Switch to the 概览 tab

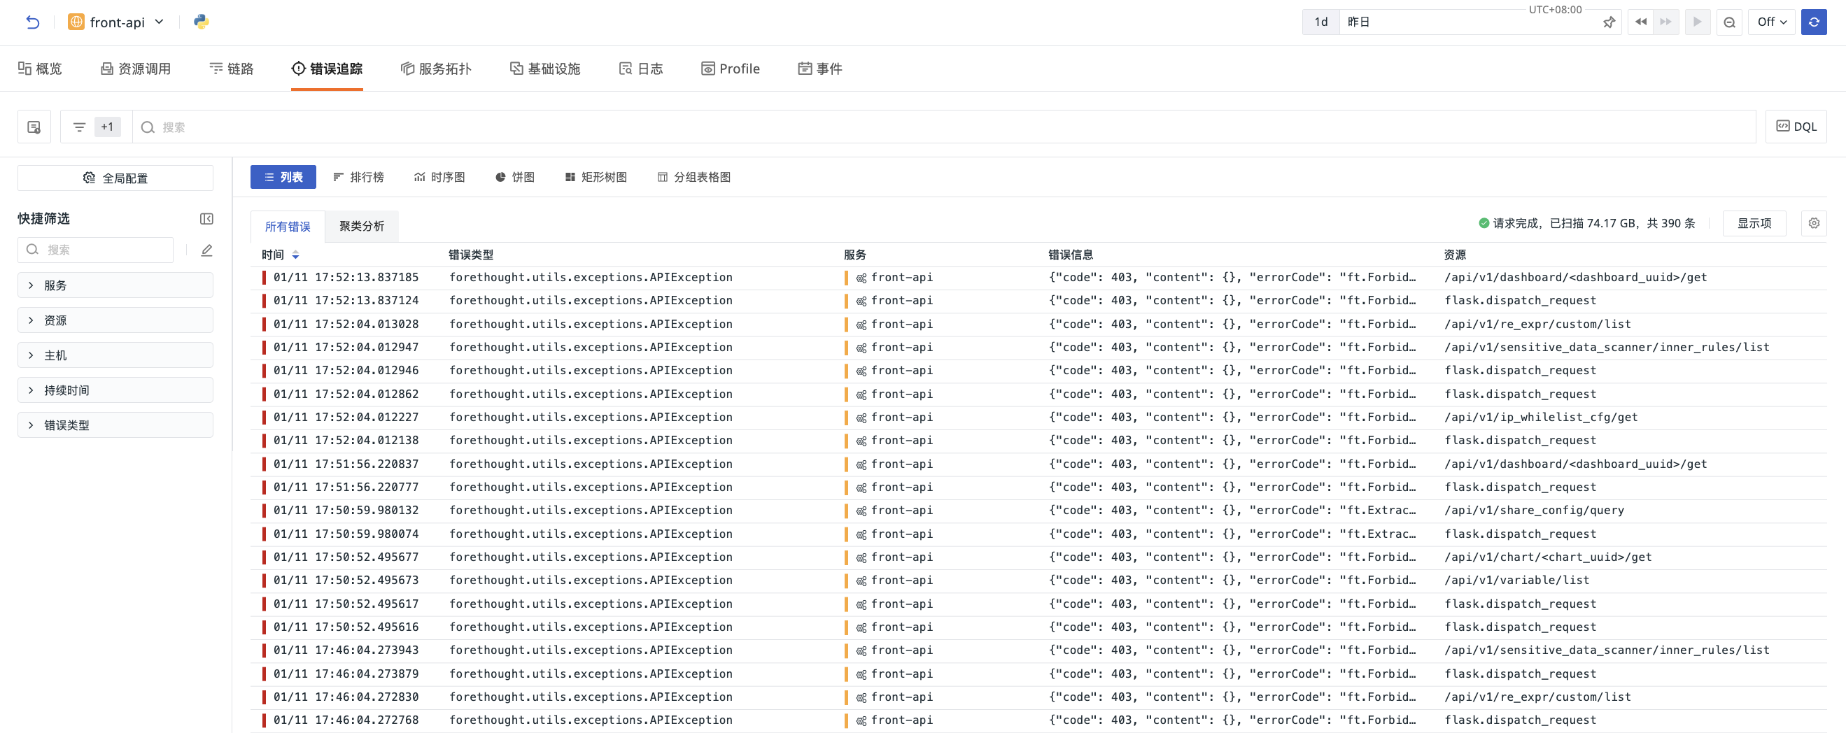pyautogui.click(x=40, y=69)
